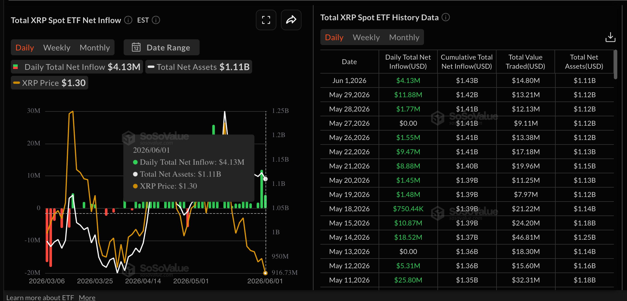Select the Jun 1,2026 date cell
The height and width of the screenshot is (301, 627).
349,81
